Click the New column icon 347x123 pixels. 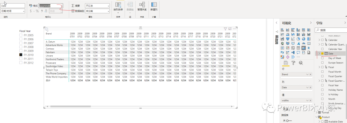(x=154, y=7)
